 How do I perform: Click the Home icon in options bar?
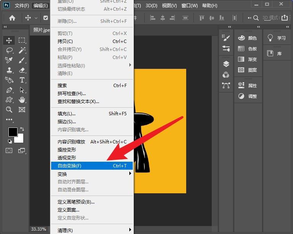[x=12, y=18]
